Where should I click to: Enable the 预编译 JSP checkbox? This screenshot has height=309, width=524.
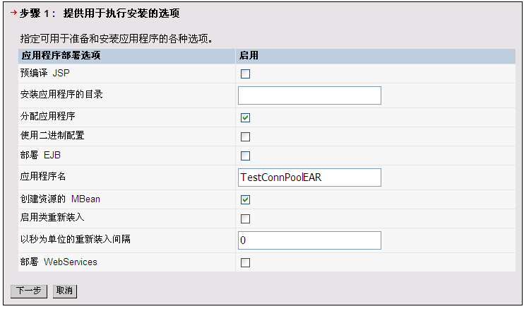pos(246,74)
